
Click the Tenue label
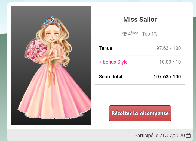(106, 48)
